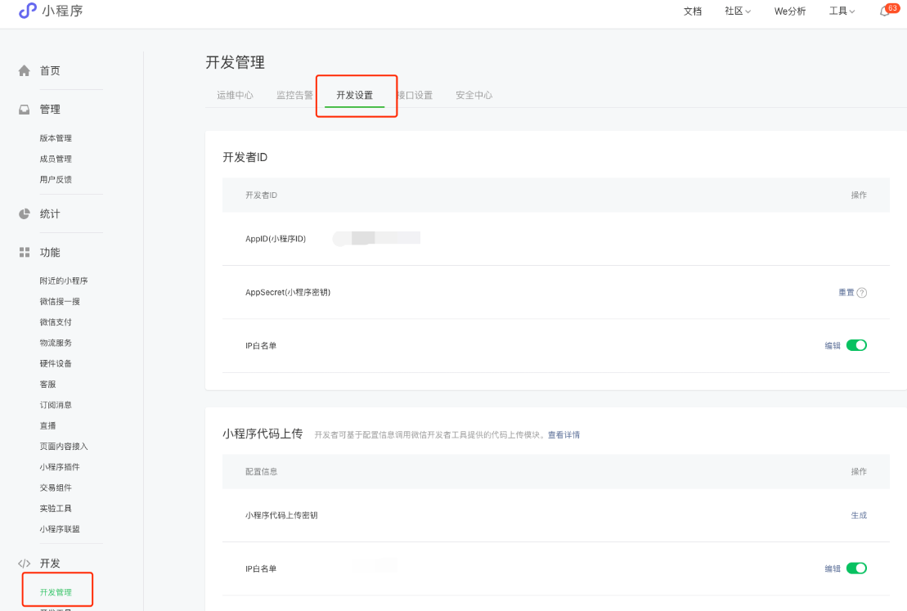Open the notification bell icon
This screenshot has height=611, width=907.
[x=884, y=11]
